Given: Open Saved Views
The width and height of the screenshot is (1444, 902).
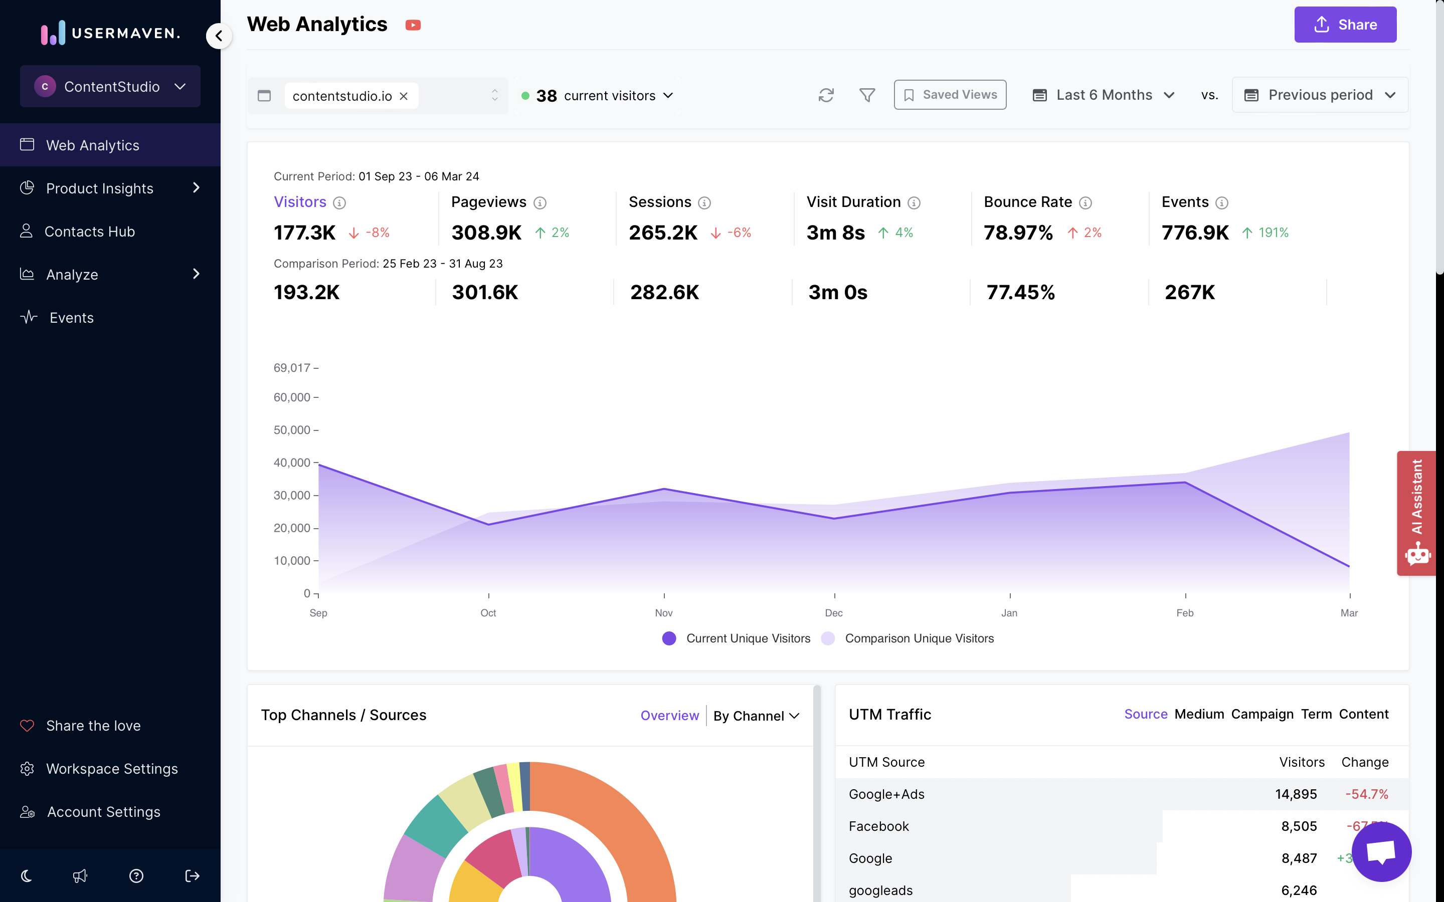Looking at the screenshot, I should click(950, 94).
